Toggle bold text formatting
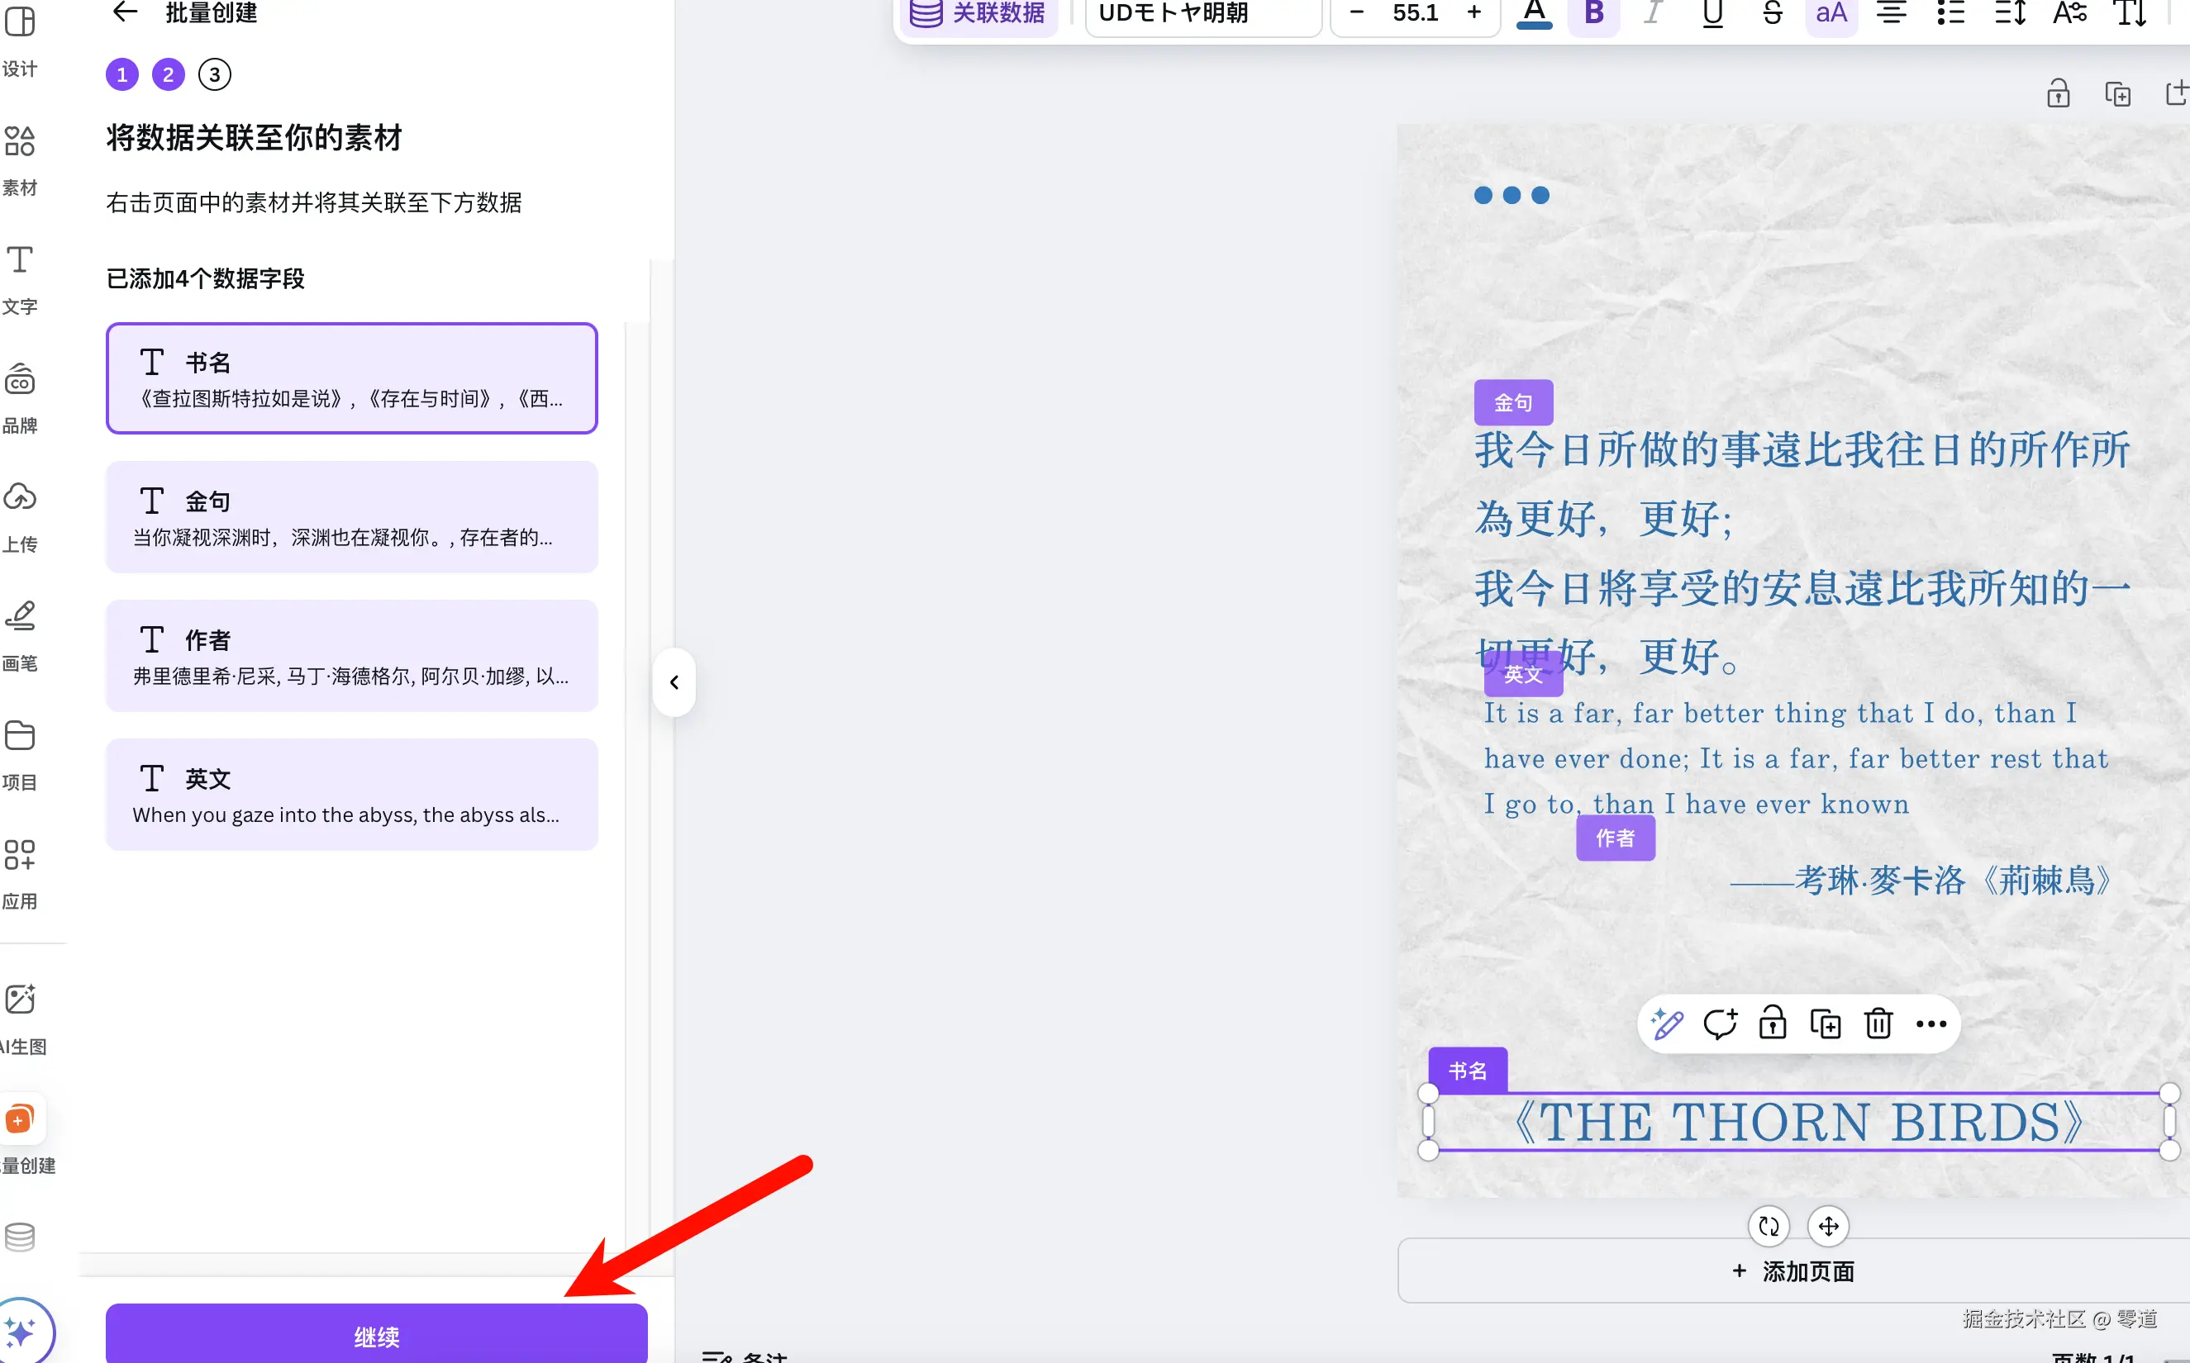This screenshot has width=2190, height=1363. click(1593, 12)
